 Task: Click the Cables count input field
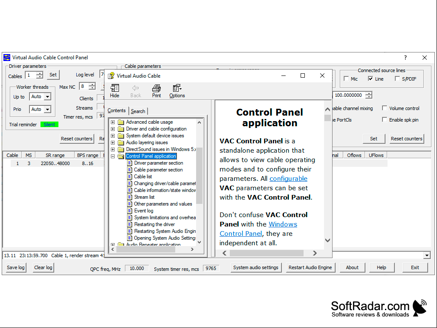coord(31,75)
